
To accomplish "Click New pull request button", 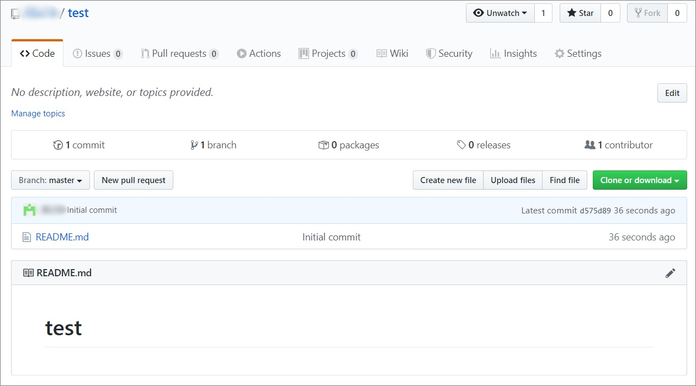I will point(134,180).
